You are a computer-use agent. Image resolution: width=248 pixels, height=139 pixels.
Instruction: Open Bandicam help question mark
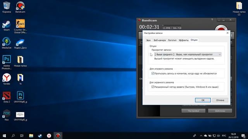(x=212, y=20)
